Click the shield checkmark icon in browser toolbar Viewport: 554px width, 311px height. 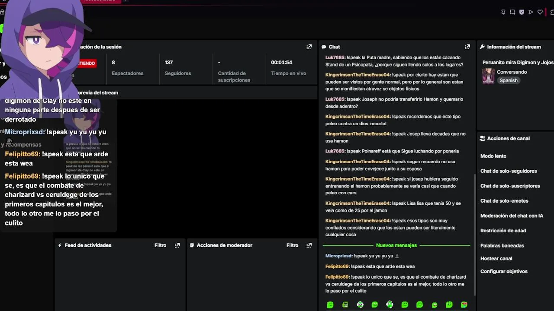[x=522, y=12]
